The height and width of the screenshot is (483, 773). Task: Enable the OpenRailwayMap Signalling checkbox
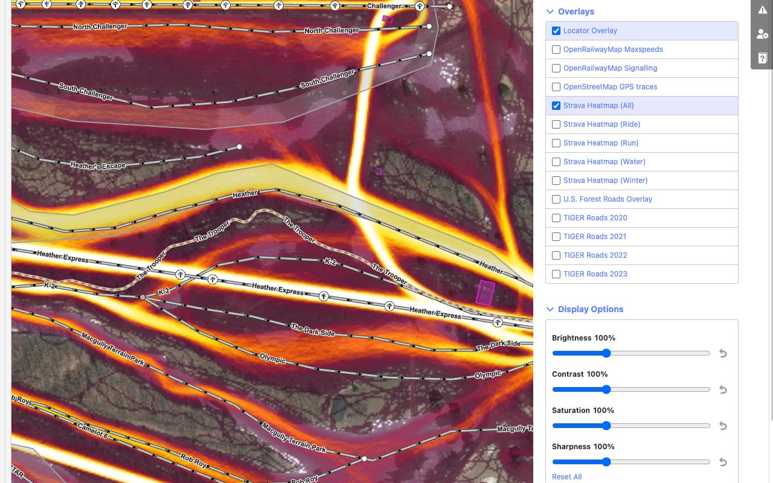click(x=556, y=68)
